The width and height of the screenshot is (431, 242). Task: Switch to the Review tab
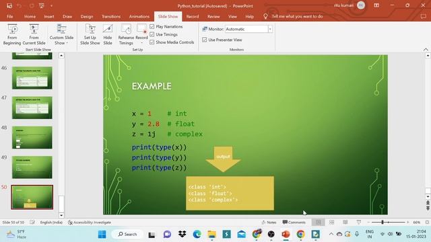click(213, 16)
